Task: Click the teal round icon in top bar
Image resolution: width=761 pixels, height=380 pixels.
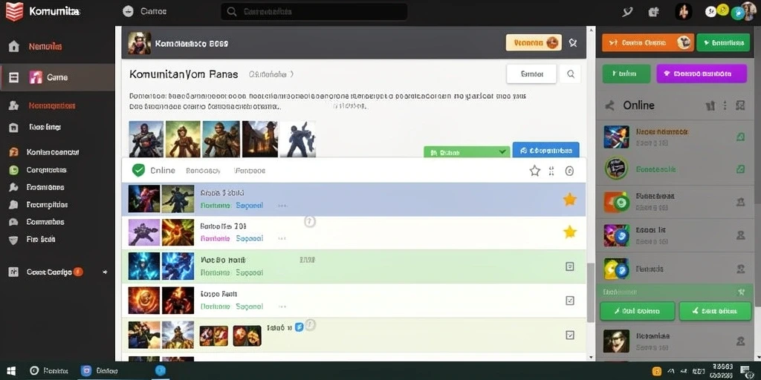Action: coord(736,13)
